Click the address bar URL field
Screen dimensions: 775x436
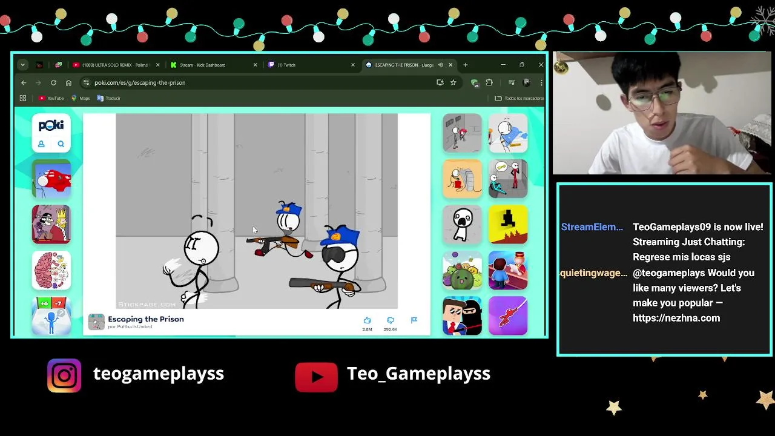coord(260,82)
